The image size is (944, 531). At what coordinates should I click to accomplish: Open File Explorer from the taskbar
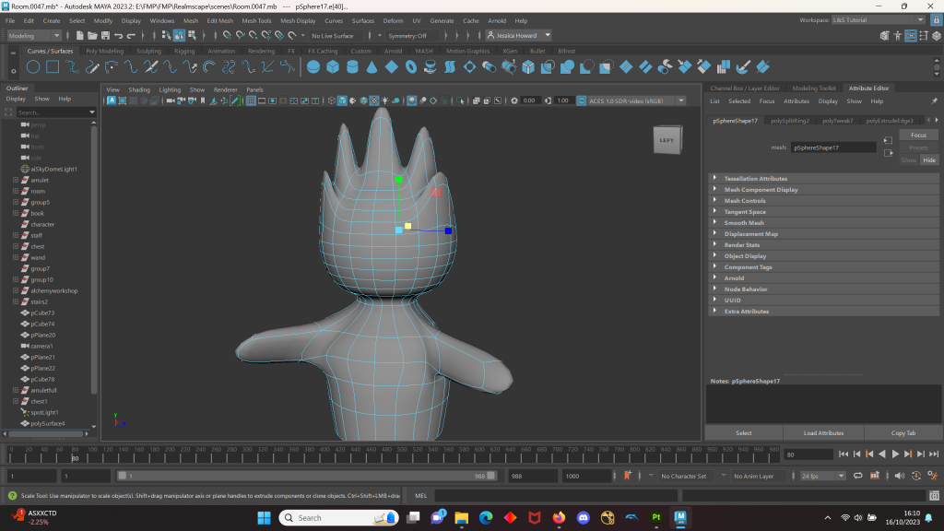(x=462, y=518)
